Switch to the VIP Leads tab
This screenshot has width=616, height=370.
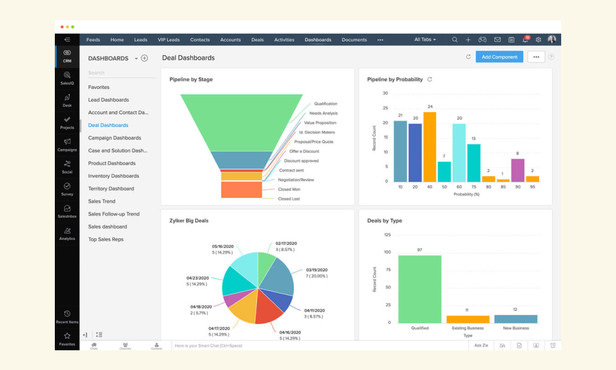pos(169,39)
